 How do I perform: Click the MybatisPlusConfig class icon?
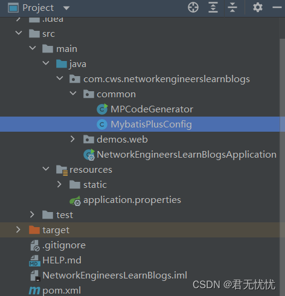(x=102, y=124)
